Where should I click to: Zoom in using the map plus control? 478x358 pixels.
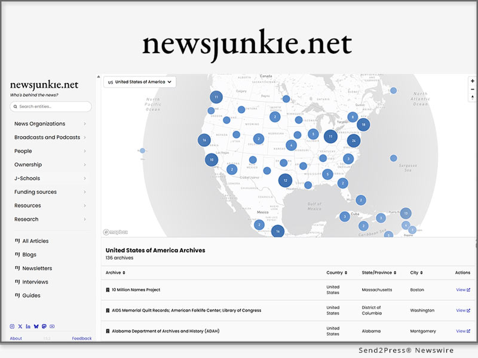click(471, 82)
